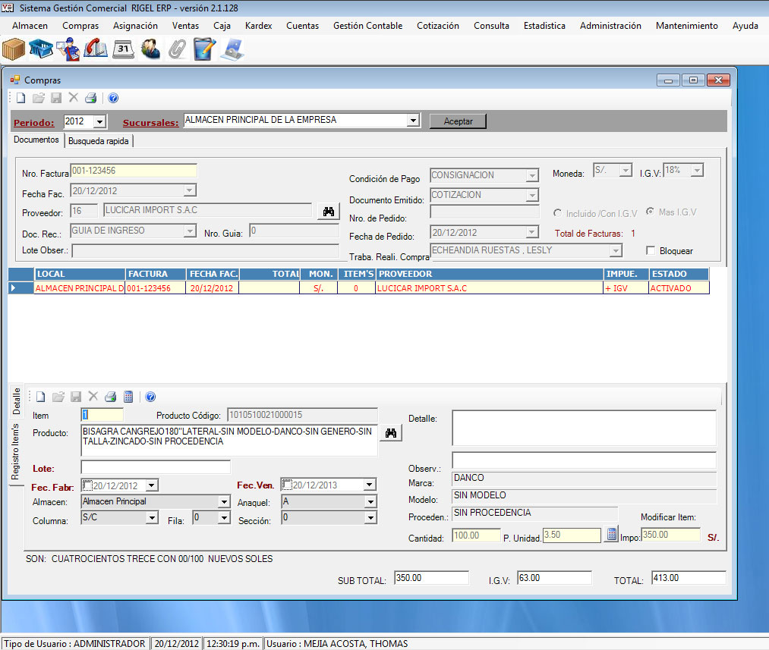Open the Kardex menu
Image resolution: width=769 pixels, height=650 pixels.
(x=258, y=26)
